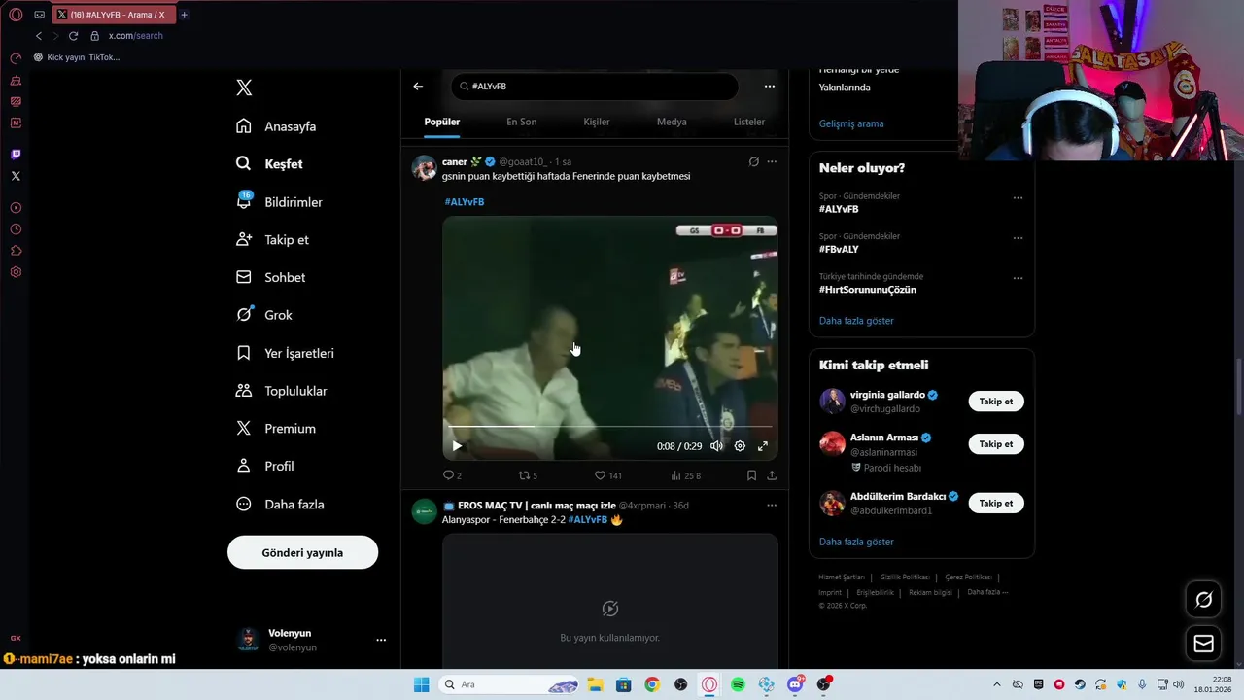Open the Opera GX main menu
This screenshot has height=700, width=1244.
coord(16,15)
